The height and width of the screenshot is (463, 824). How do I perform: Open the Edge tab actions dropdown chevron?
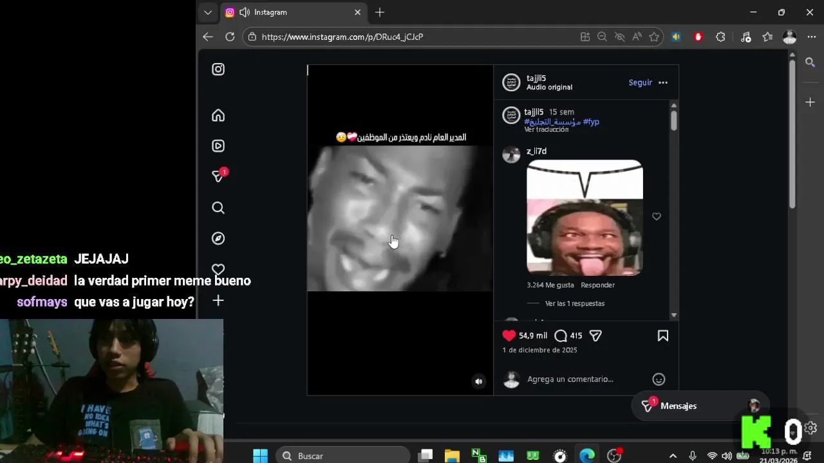point(207,12)
